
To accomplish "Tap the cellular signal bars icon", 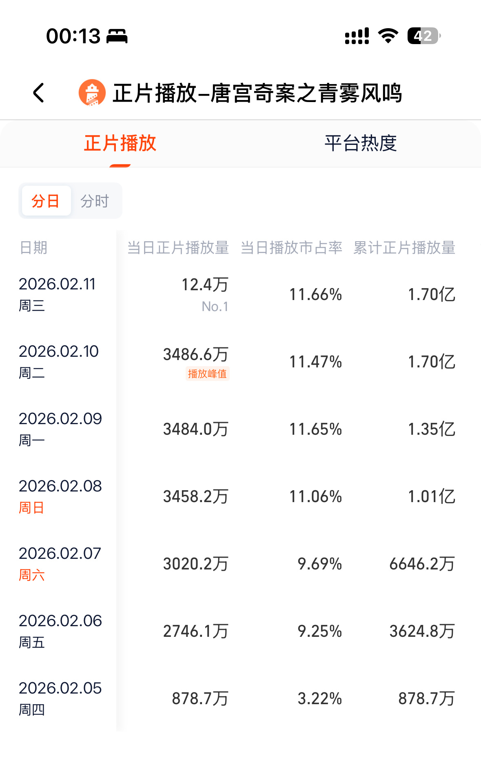I will (357, 36).
